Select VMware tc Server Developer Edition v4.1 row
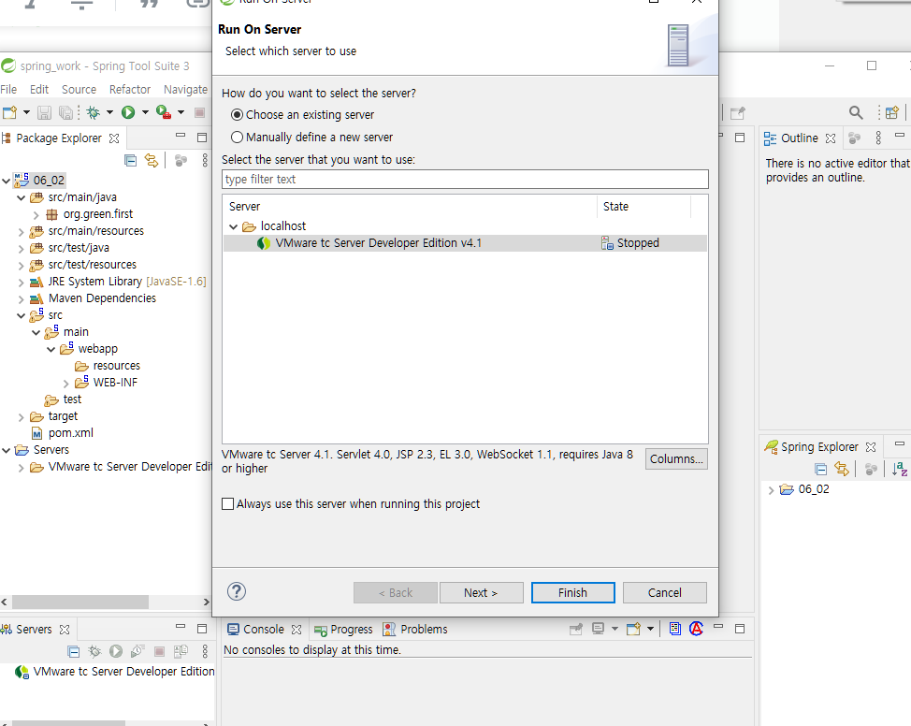 465,243
